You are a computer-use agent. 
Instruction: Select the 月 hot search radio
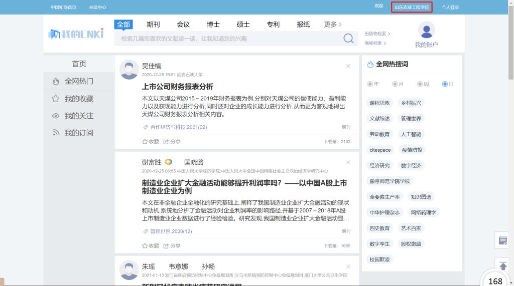[x=395, y=84]
